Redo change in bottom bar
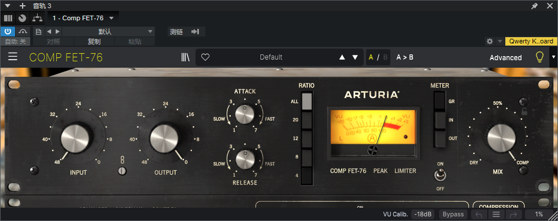The height and width of the screenshot is (221, 558). [513, 214]
